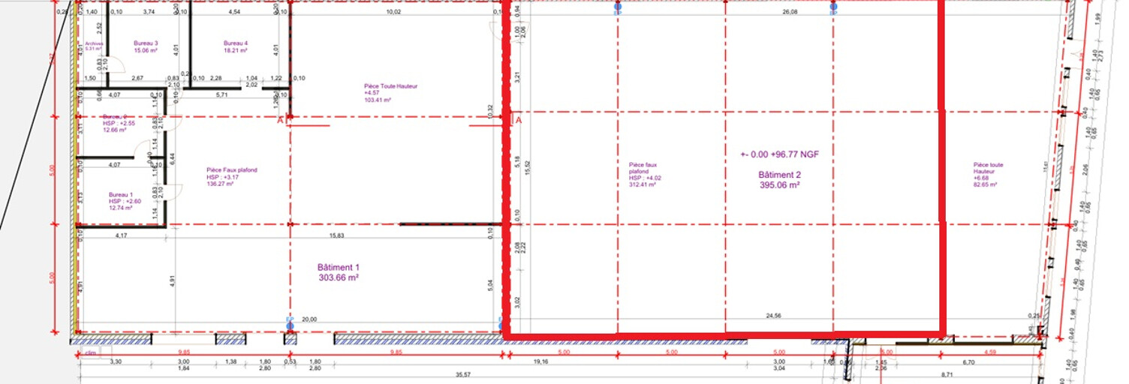Click the Bureau 3 room label
The height and width of the screenshot is (384, 1129).
146,47
